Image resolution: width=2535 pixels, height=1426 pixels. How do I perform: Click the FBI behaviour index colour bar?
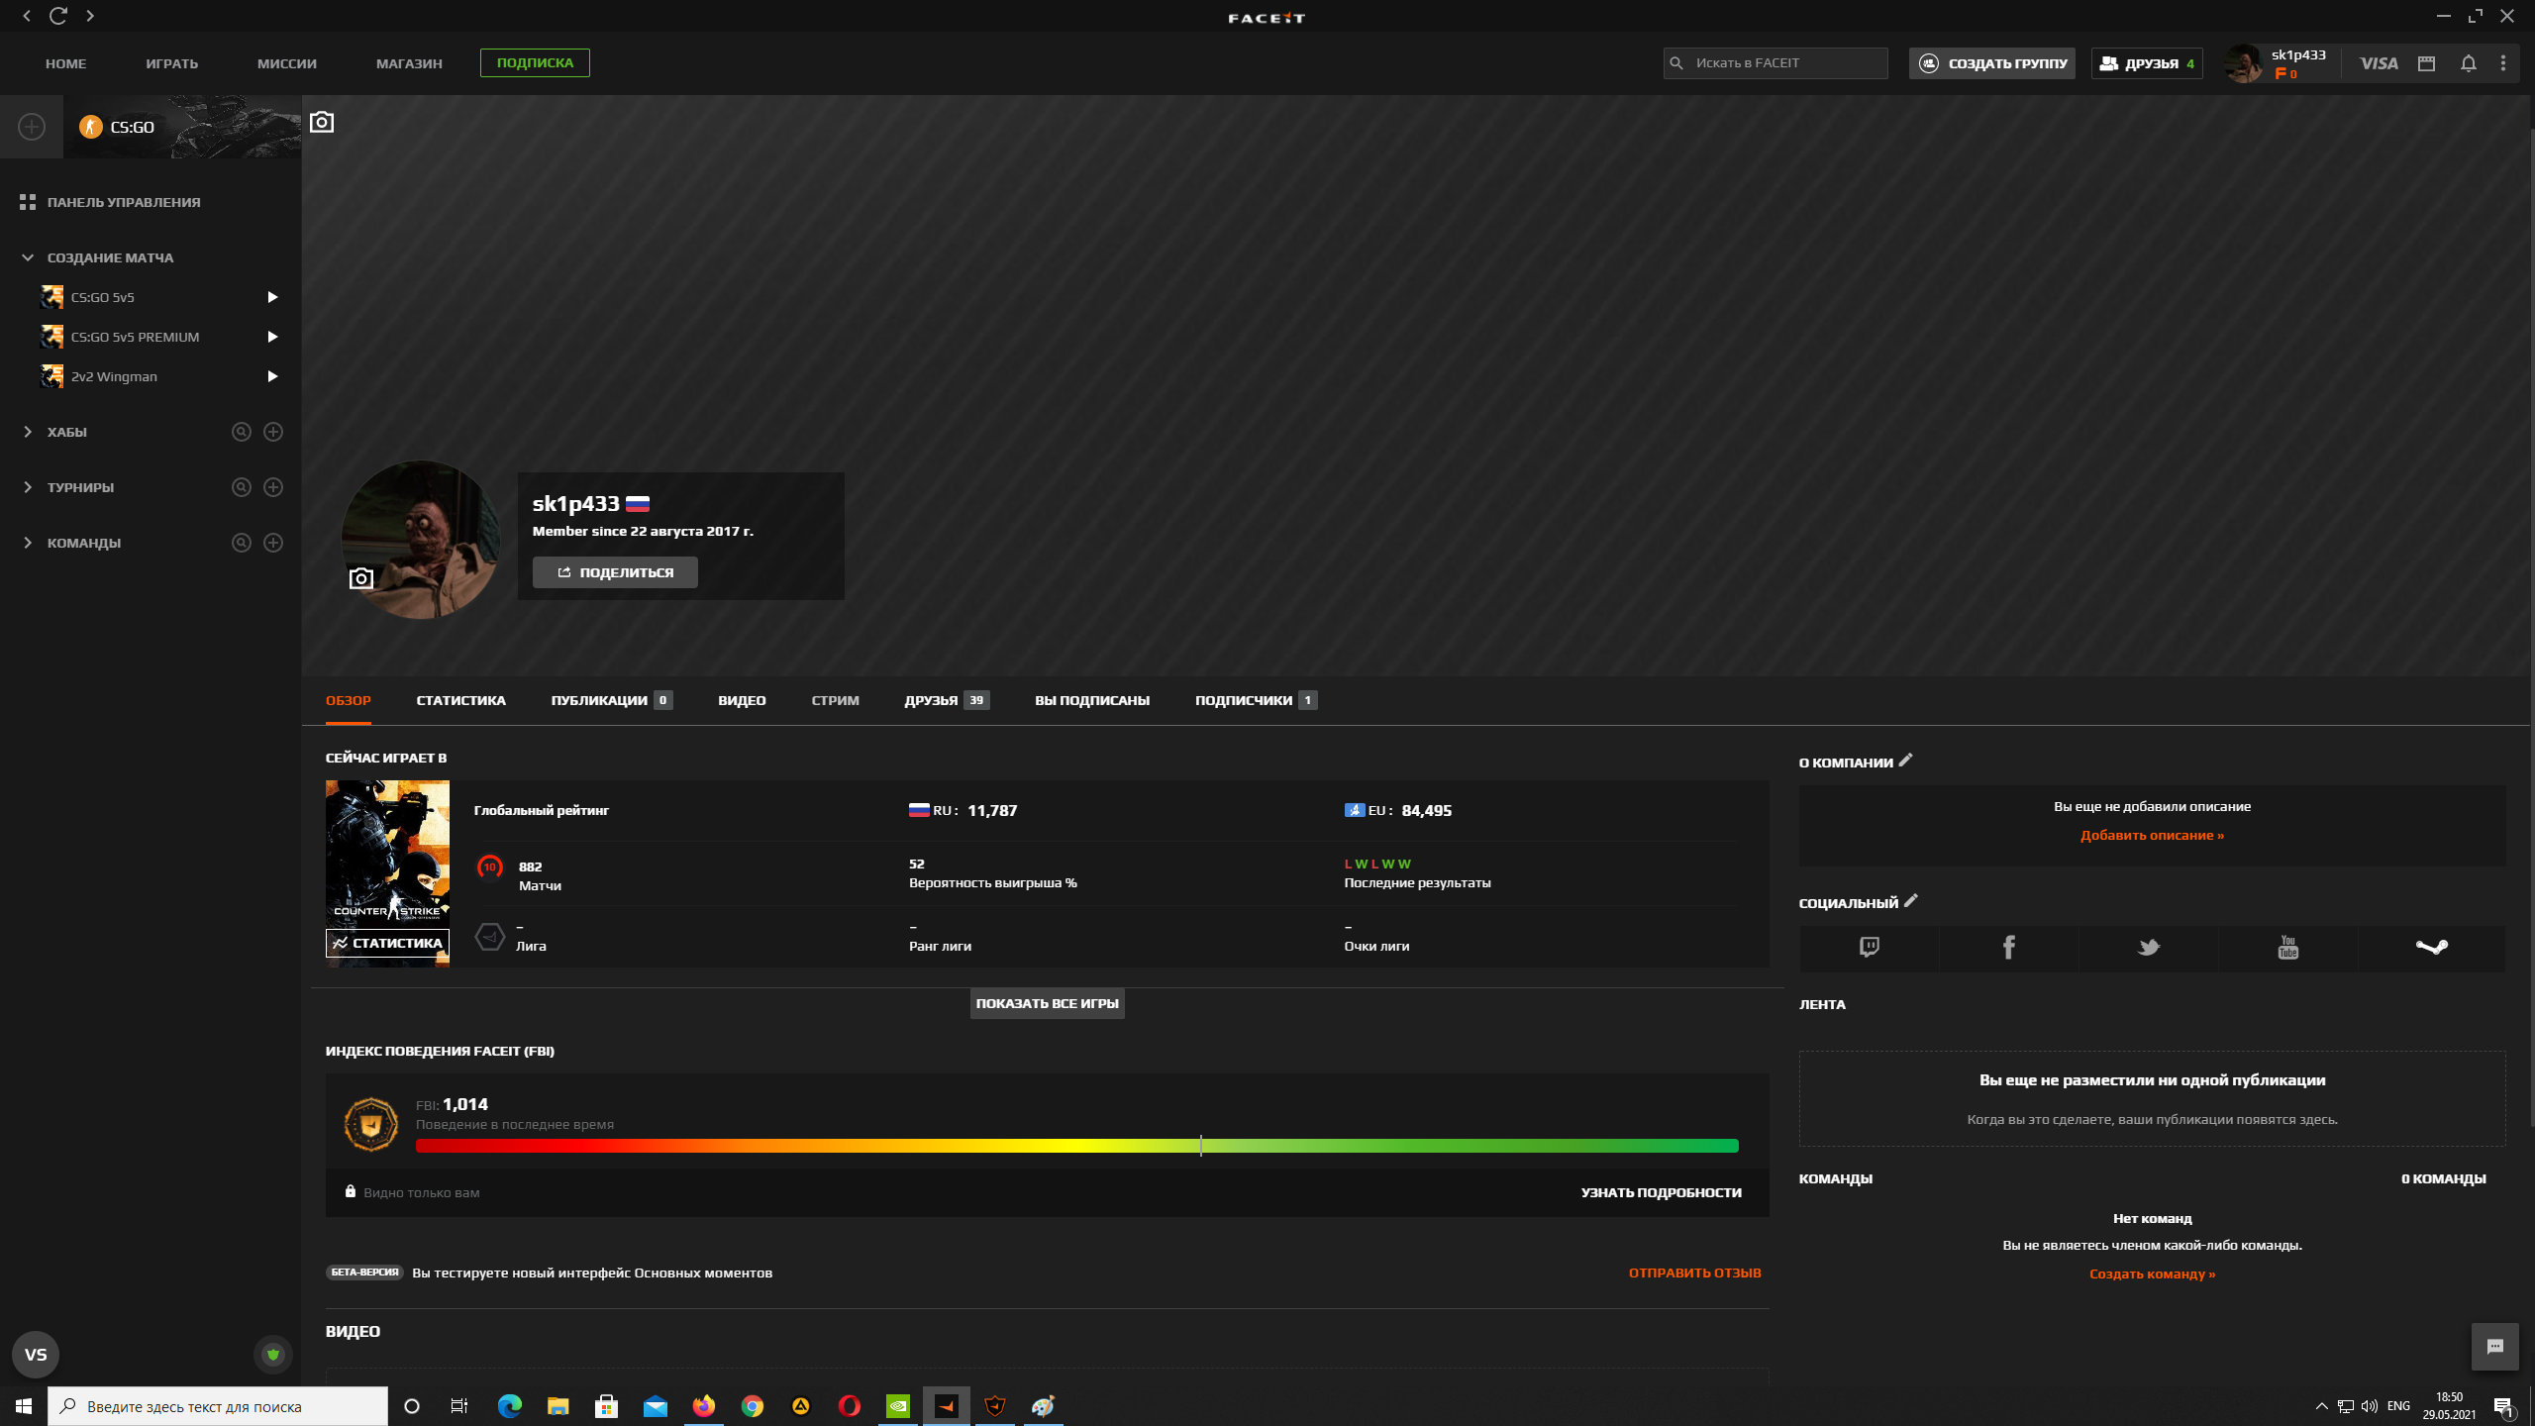pyautogui.click(x=1076, y=1146)
